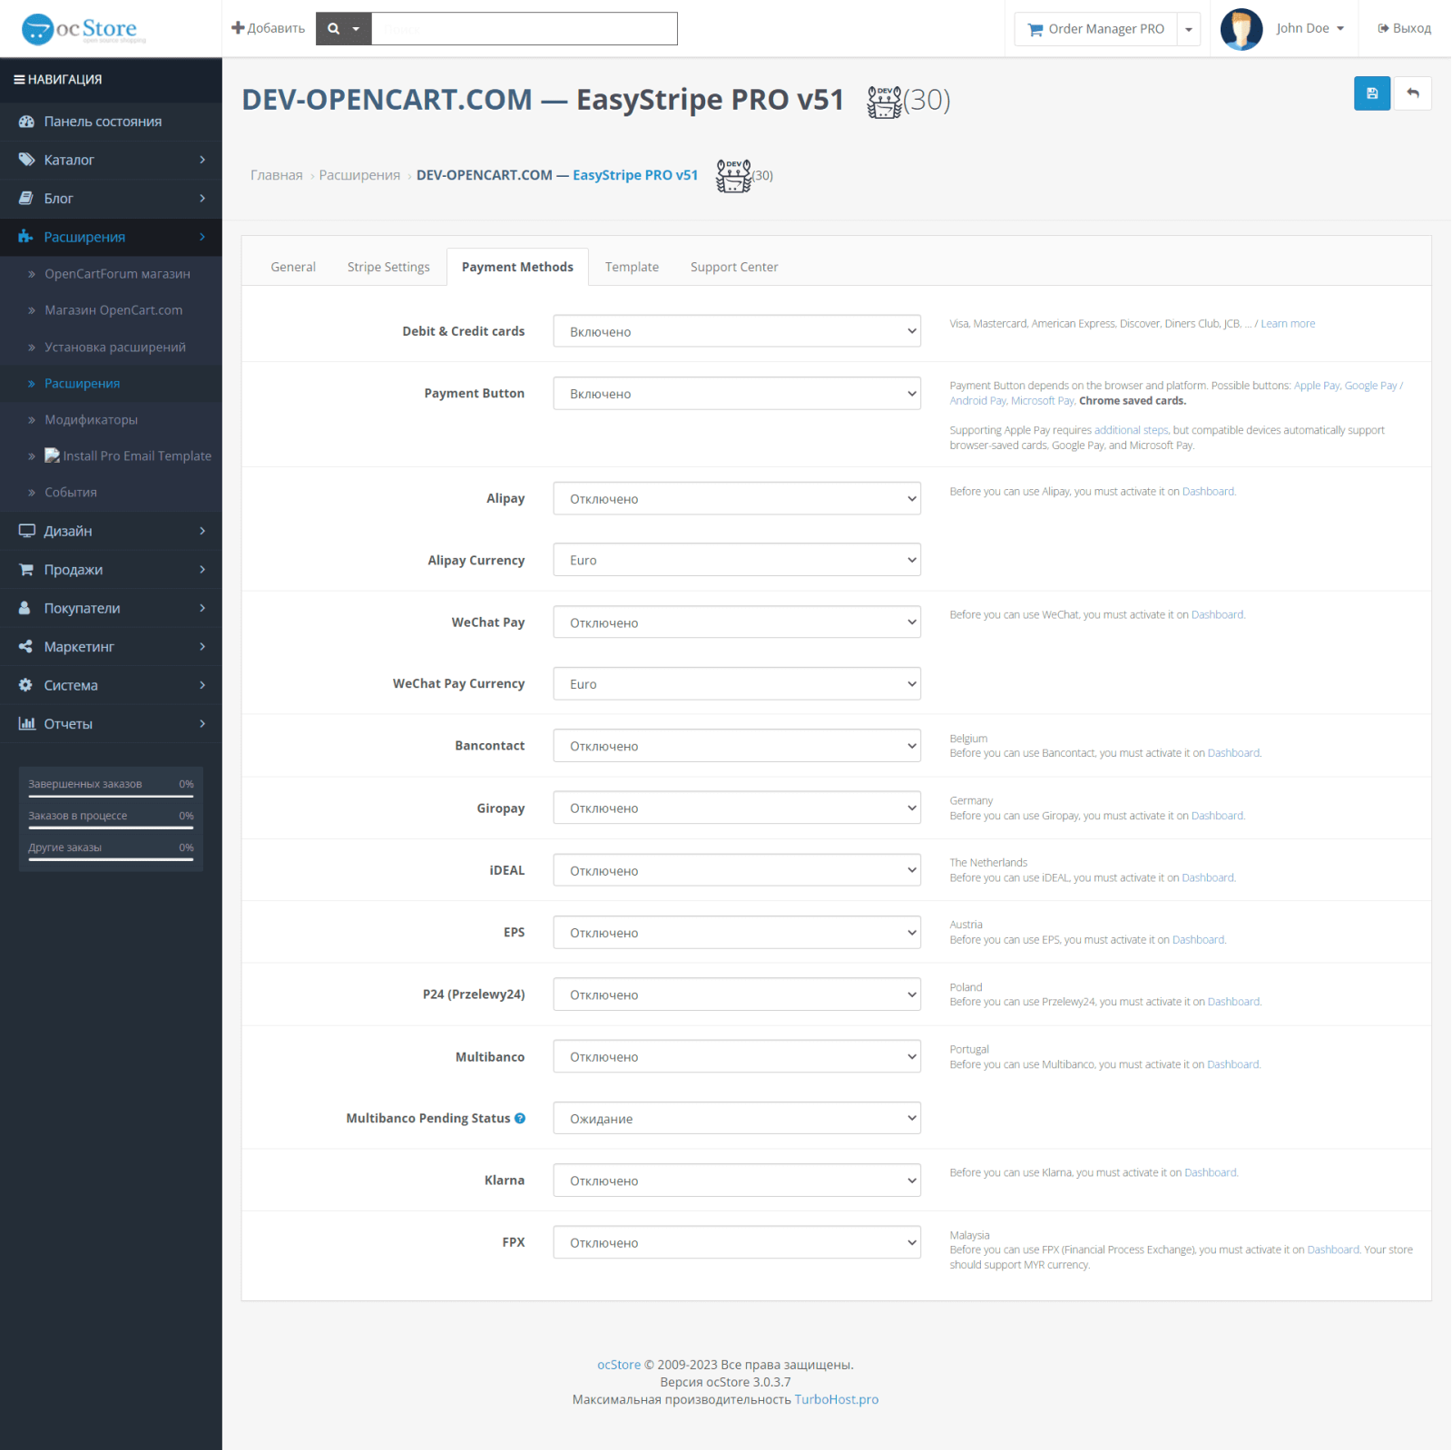
Task: Click the DEV crab logo in breadcrumb
Action: pyautogui.click(x=733, y=175)
